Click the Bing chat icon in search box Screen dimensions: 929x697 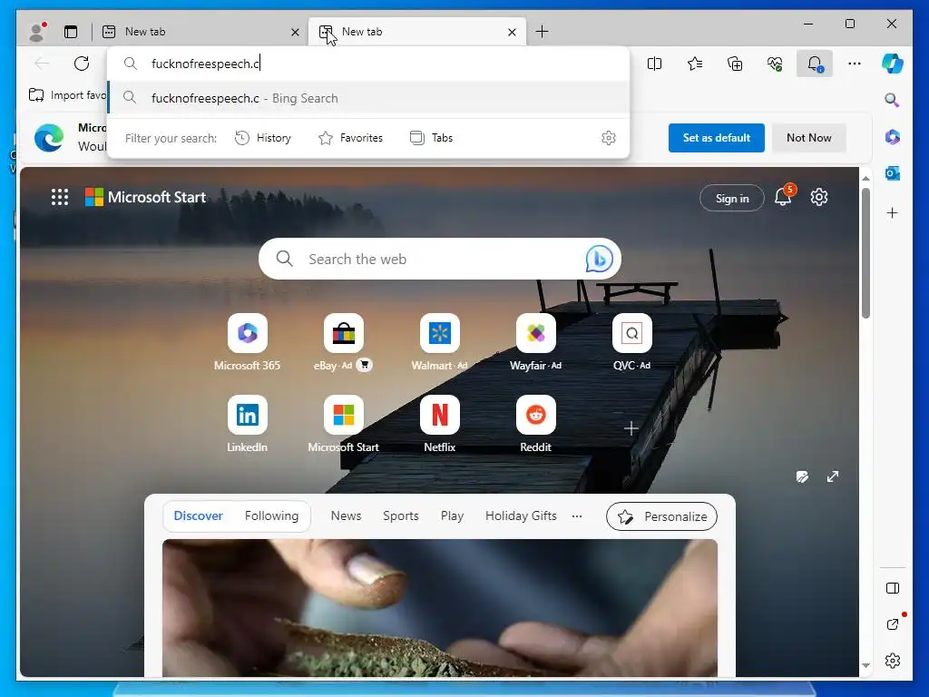coord(599,259)
